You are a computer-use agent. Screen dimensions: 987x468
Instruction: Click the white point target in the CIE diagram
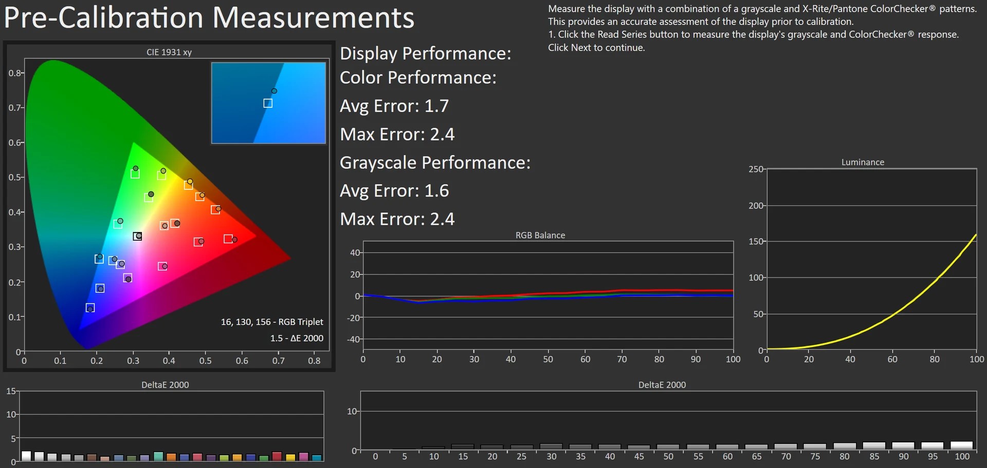(x=137, y=236)
